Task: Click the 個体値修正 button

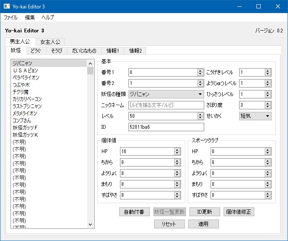Action: 239,212
